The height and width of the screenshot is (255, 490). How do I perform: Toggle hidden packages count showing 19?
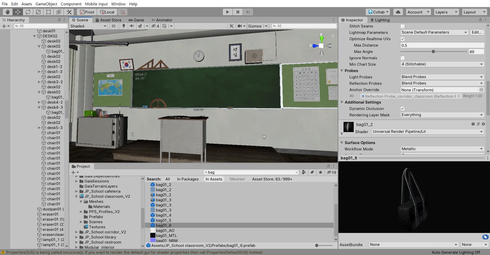coord(331,172)
